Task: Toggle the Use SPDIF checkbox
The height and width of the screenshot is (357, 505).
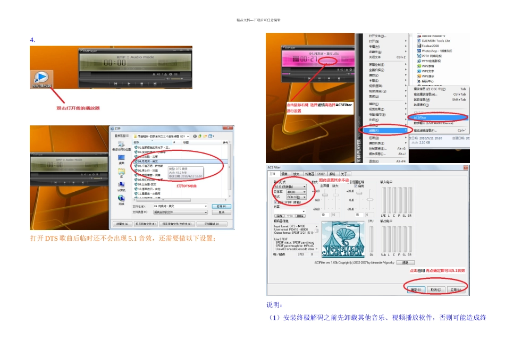Action: pyautogui.click(x=276, y=202)
